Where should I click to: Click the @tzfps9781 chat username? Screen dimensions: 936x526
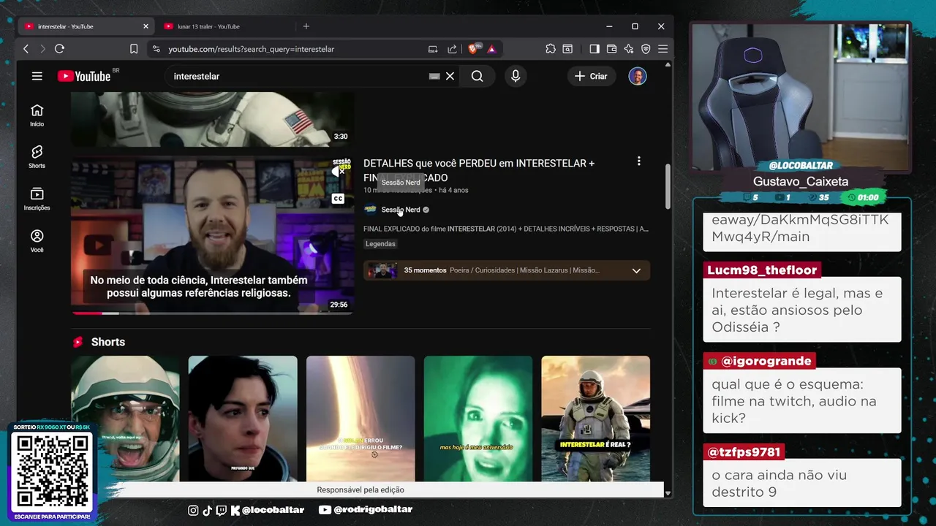[744, 452]
